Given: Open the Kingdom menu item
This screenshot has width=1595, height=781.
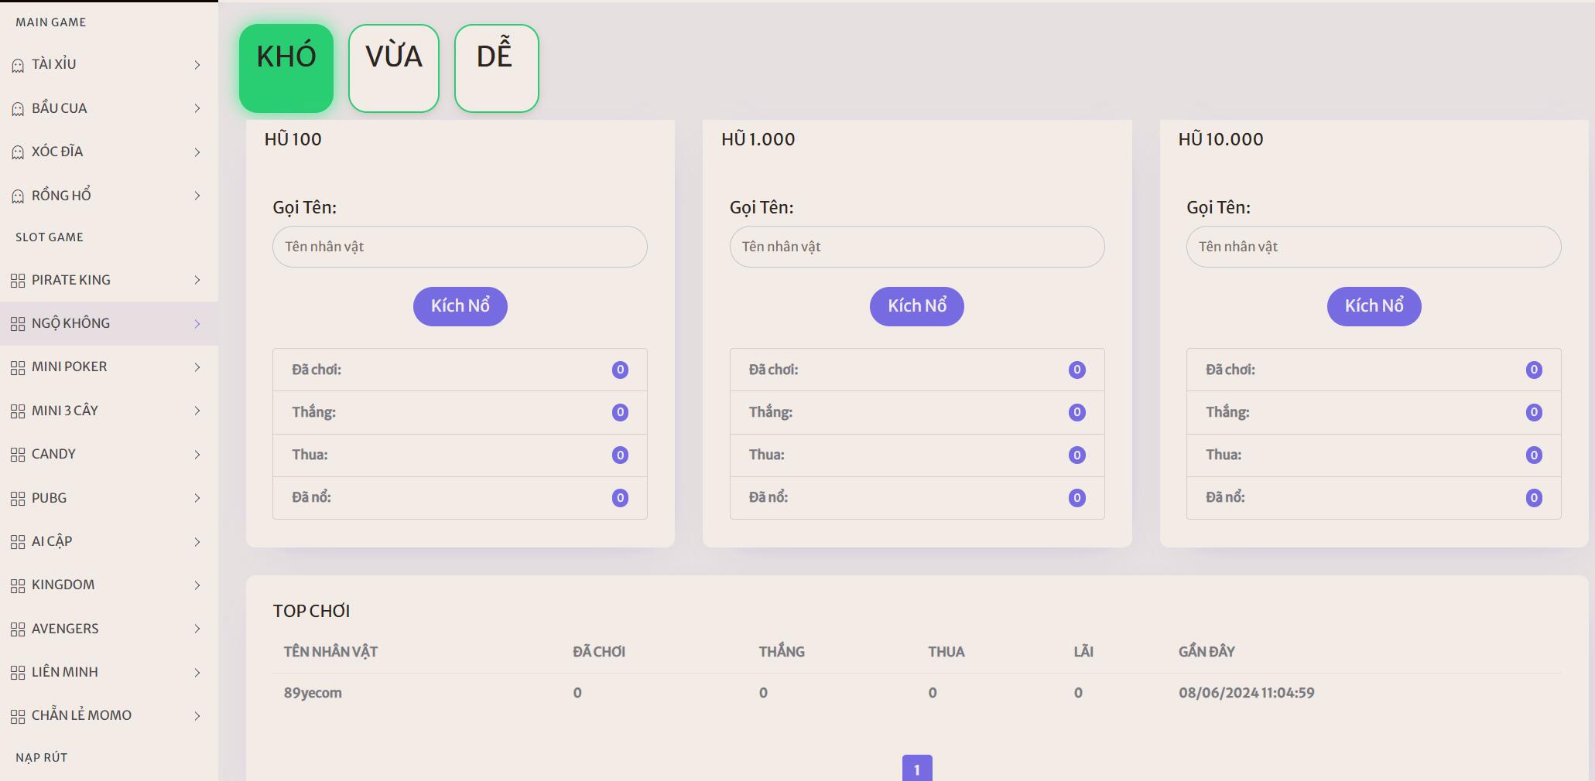Looking at the screenshot, I should point(63,585).
